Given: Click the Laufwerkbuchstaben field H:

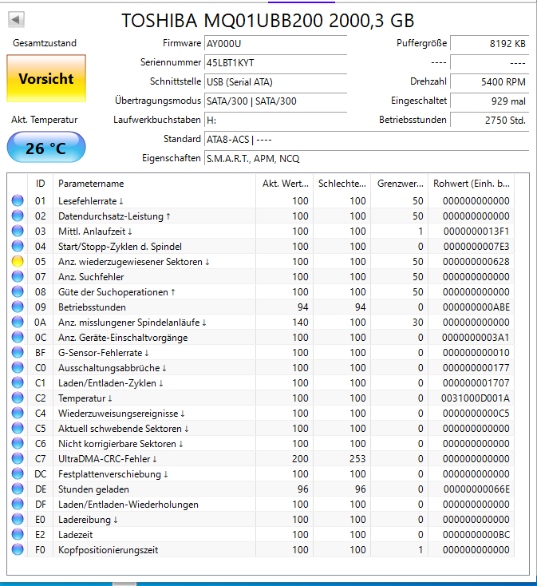Looking at the screenshot, I should (x=275, y=120).
